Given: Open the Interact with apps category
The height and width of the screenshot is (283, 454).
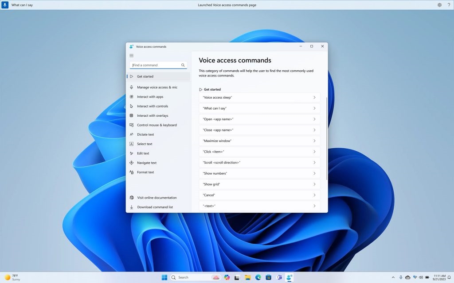Looking at the screenshot, I should coord(150,97).
